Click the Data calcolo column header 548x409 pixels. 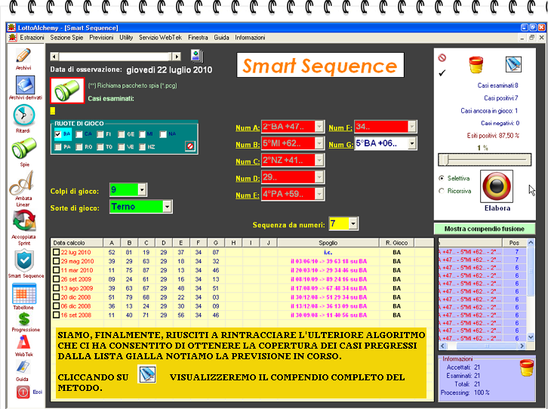pyautogui.click(x=77, y=243)
